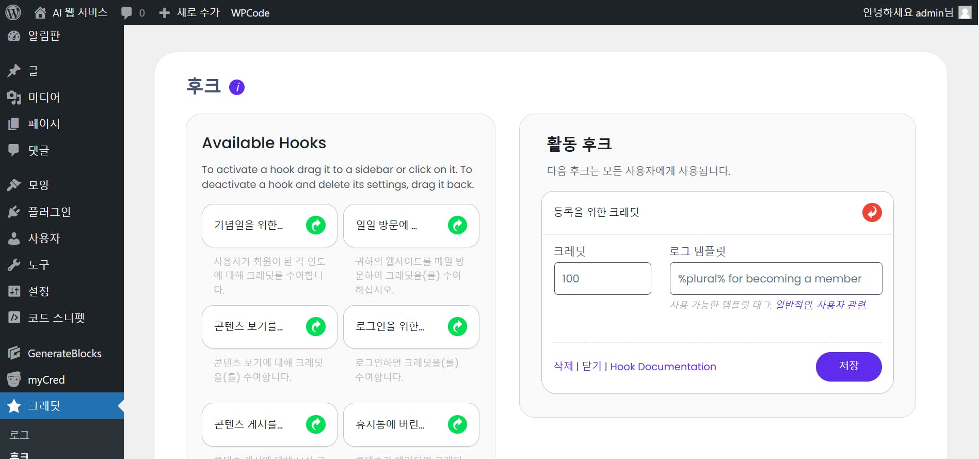Open the comments bubble icon in admin bar
Image resolution: width=979 pixels, height=459 pixels.
[x=126, y=13]
